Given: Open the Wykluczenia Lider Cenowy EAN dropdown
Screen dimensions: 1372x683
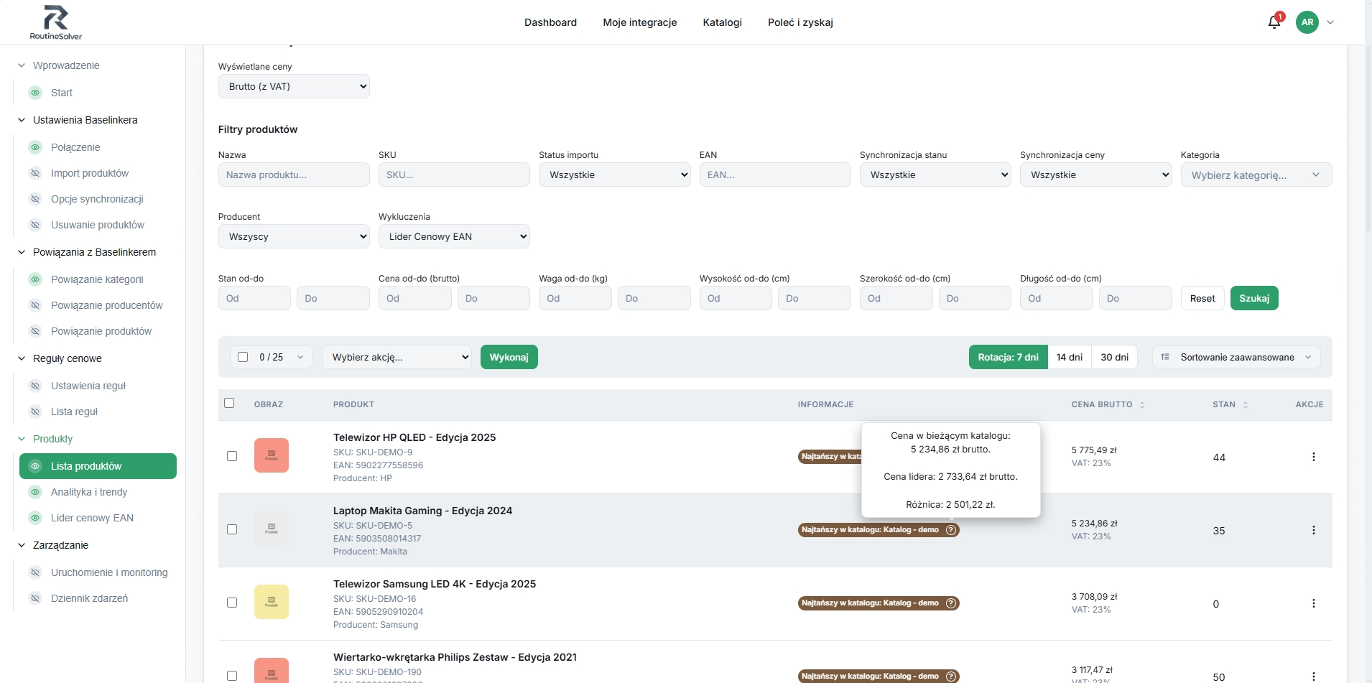Looking at the screenshot, I should (x=454, y=236).
